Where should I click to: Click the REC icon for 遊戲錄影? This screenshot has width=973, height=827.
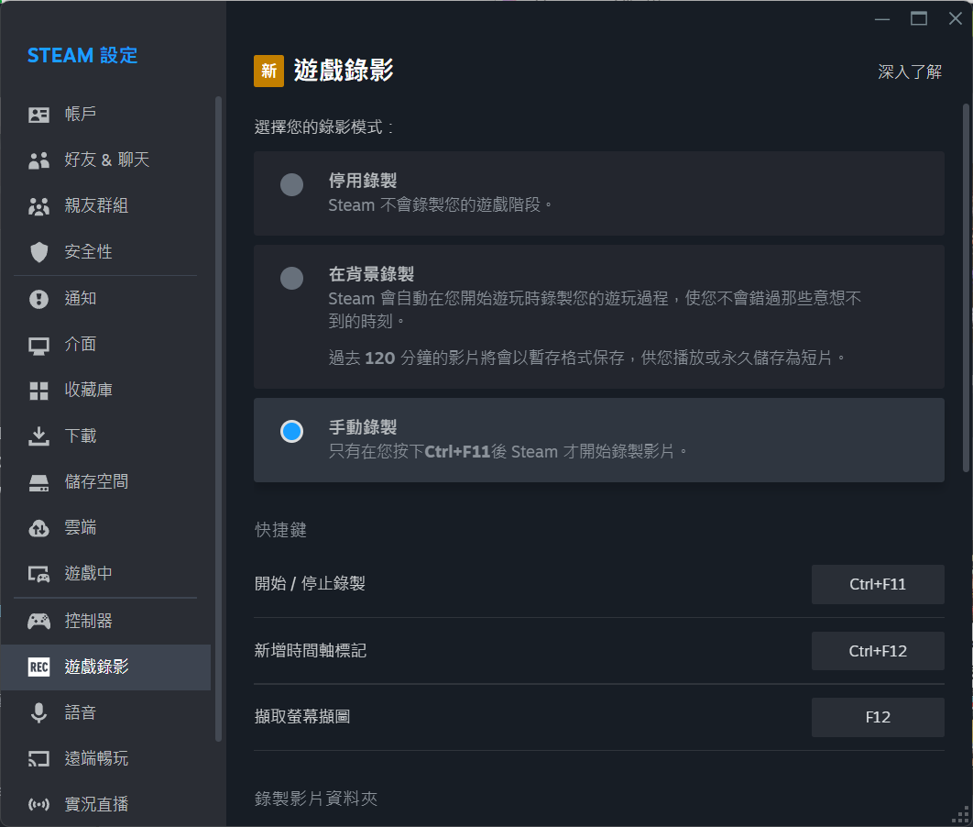click(38, 667)
